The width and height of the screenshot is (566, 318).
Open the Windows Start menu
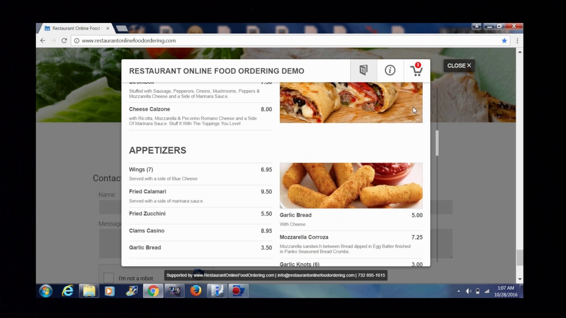coord(46,291)
